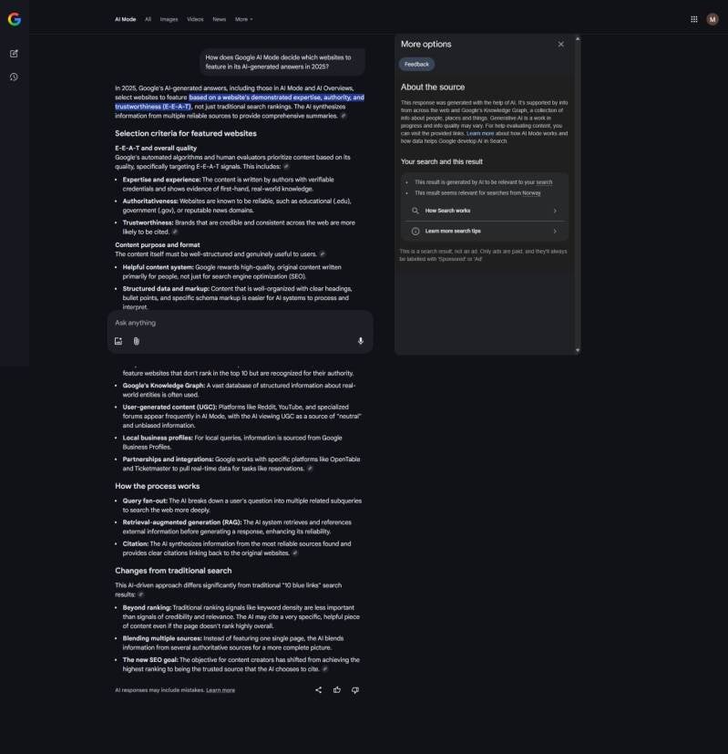
Task: Click Learn more beside AI responses disclaimer
Action: tap(220, 690)
